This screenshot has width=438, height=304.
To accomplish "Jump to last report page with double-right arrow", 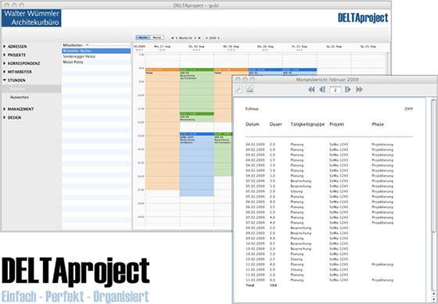I will (359, 90).
